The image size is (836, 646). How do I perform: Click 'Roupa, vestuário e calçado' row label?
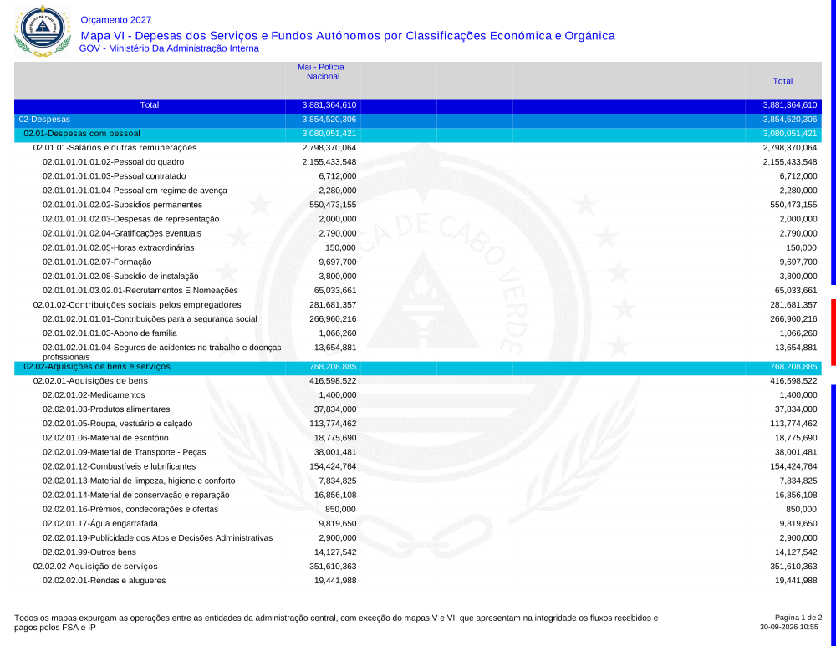(x=117, y=424)
